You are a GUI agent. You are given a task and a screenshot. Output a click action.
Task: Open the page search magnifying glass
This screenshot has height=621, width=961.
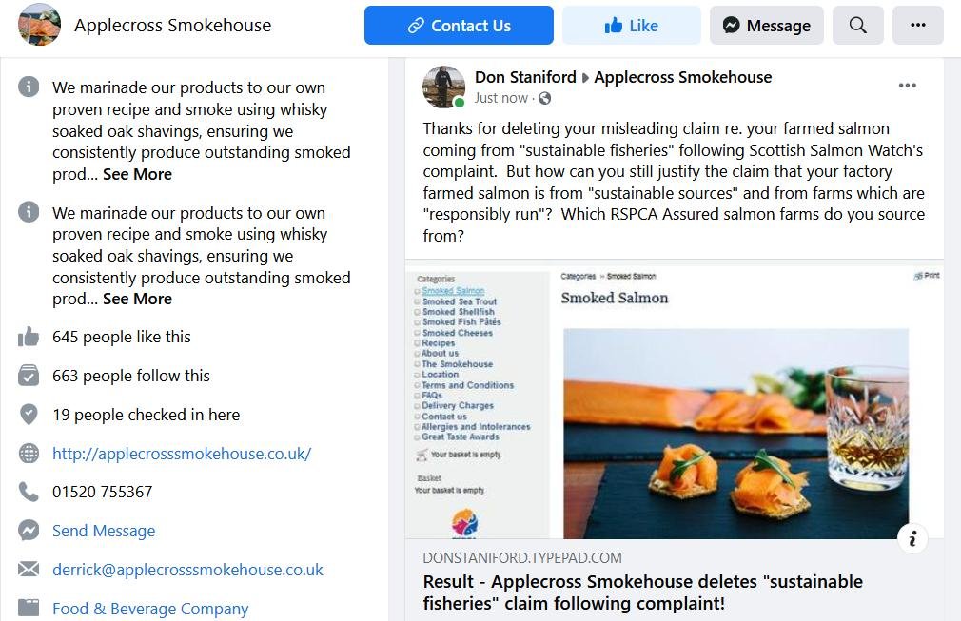857,25
